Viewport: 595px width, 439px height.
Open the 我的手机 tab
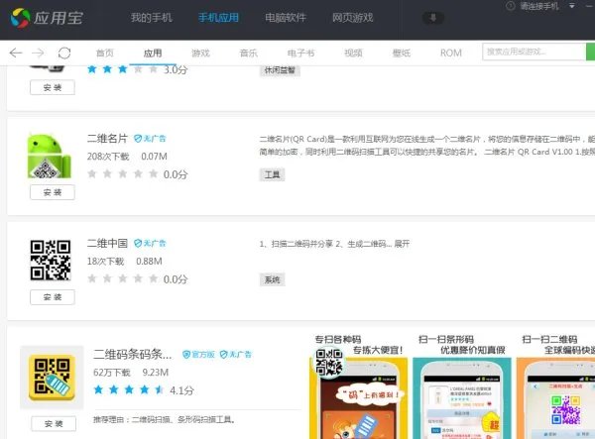pyautogui.click(x=152, y=18)
